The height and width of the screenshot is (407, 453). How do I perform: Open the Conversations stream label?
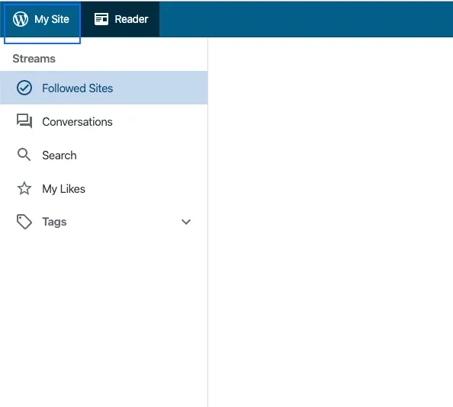point(77,122)
